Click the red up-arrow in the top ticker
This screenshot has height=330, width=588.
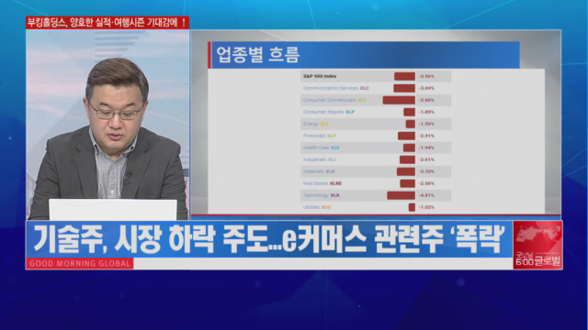(x=184, y=23)
